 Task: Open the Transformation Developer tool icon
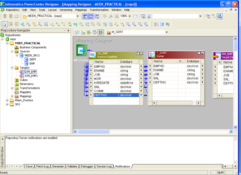(89, 32)
